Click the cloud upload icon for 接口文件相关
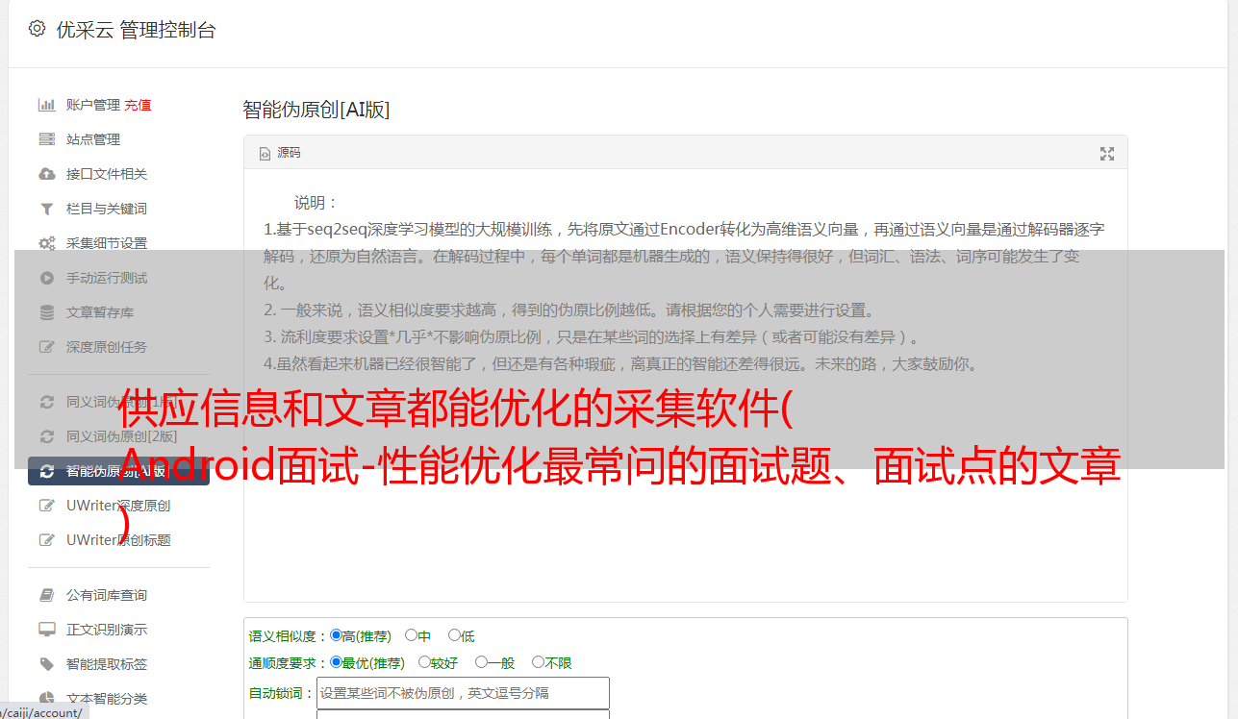The height and width of the screenshot is (719, 1238). point(46,174)
